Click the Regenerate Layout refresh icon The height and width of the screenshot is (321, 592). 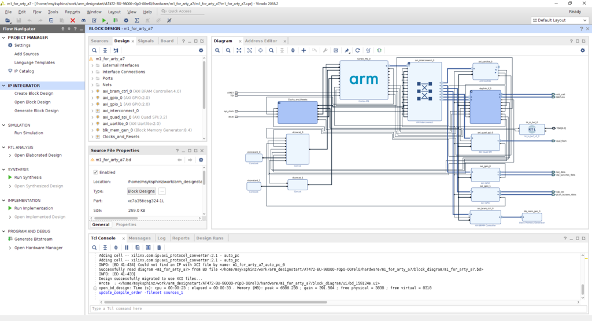click(x=357, y=50)
